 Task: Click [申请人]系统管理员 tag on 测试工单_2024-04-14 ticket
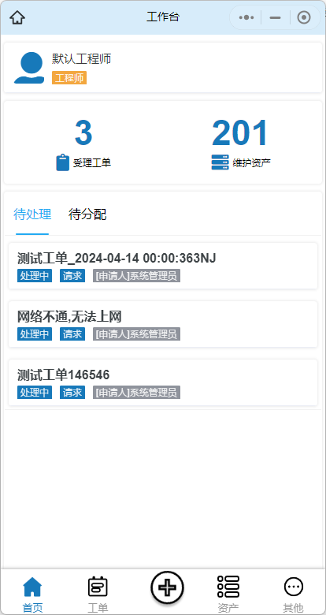136,276
